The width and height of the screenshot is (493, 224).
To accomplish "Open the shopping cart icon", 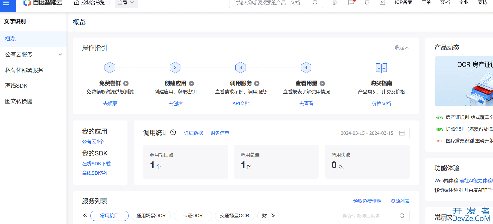I will click(367, 3).
